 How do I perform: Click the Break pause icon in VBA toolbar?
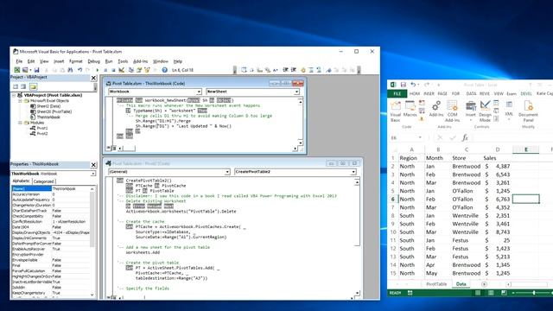click(105, 70)
